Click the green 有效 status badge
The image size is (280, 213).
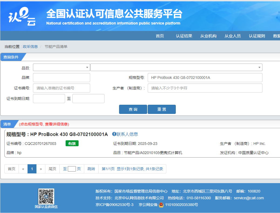click(72, 143)
